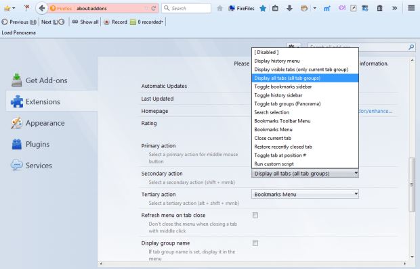Click the blue window-gear toolbar icon
Screen dimensions: 420x269
pos(365,8)
